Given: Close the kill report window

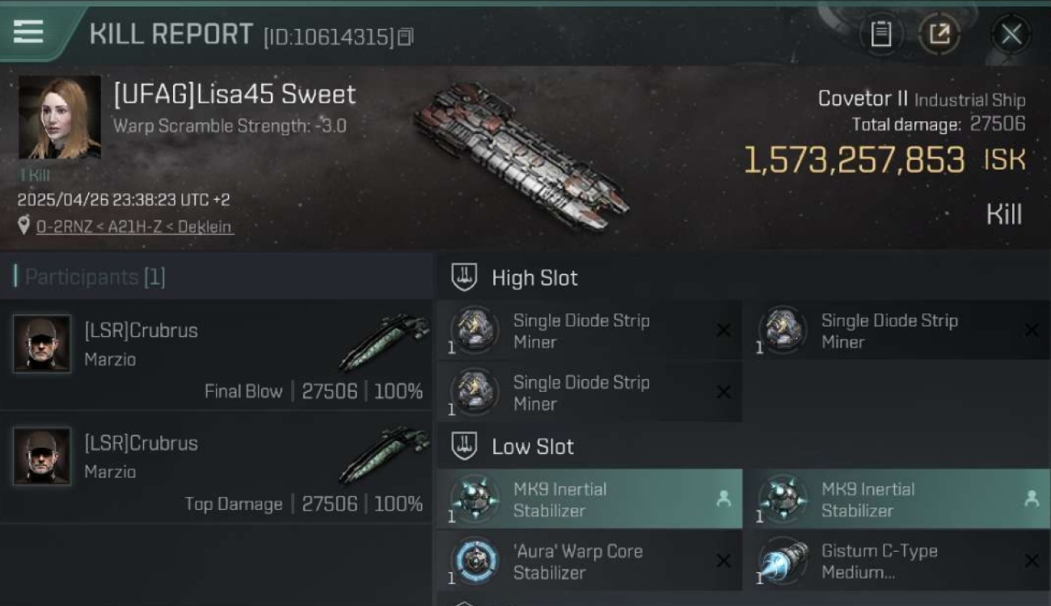Looking at the screenshot, I should pyautogui.click(x=1011, y=34).
